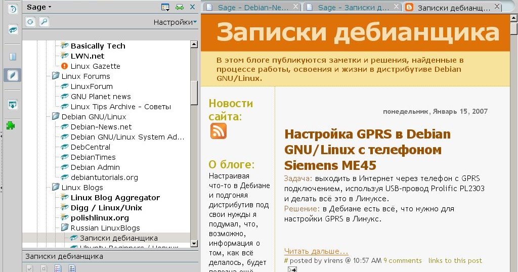
Task: Switch to the second Sage - Записки tab
Action: (x=353, y=7)
